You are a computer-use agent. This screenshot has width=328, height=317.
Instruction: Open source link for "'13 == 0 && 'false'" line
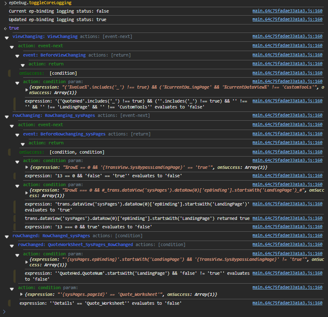(x=287, y=176)
